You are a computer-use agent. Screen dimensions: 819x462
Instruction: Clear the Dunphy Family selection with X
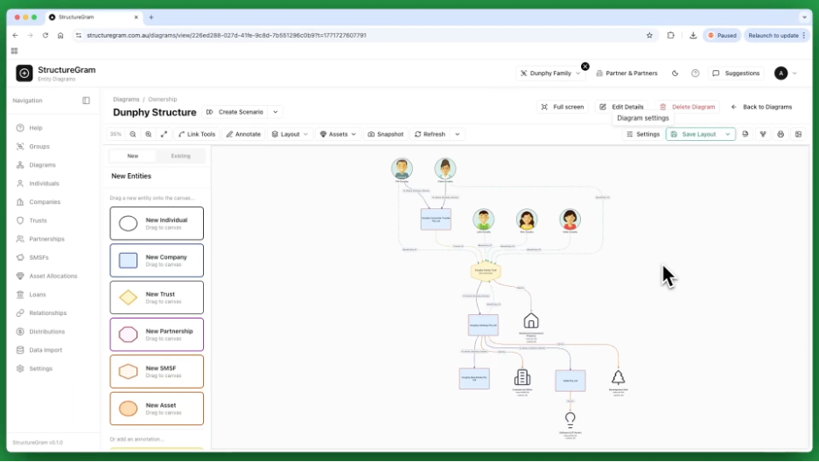(585, 66)
